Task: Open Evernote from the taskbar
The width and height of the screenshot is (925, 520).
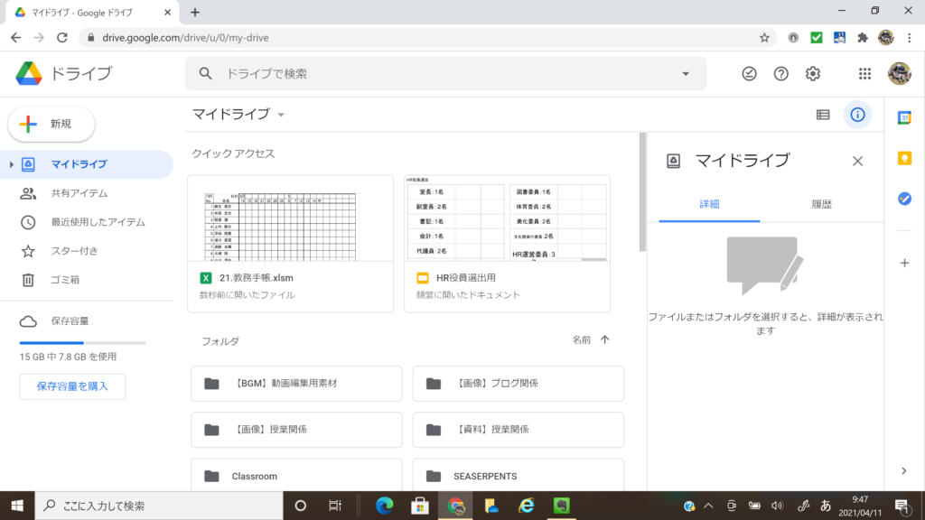Action: coord(562,506)
